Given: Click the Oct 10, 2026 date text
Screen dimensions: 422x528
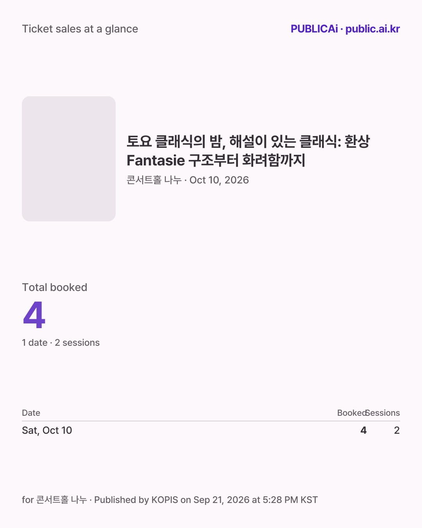Looking at the screenshot, I should click(x=219, y=180).
